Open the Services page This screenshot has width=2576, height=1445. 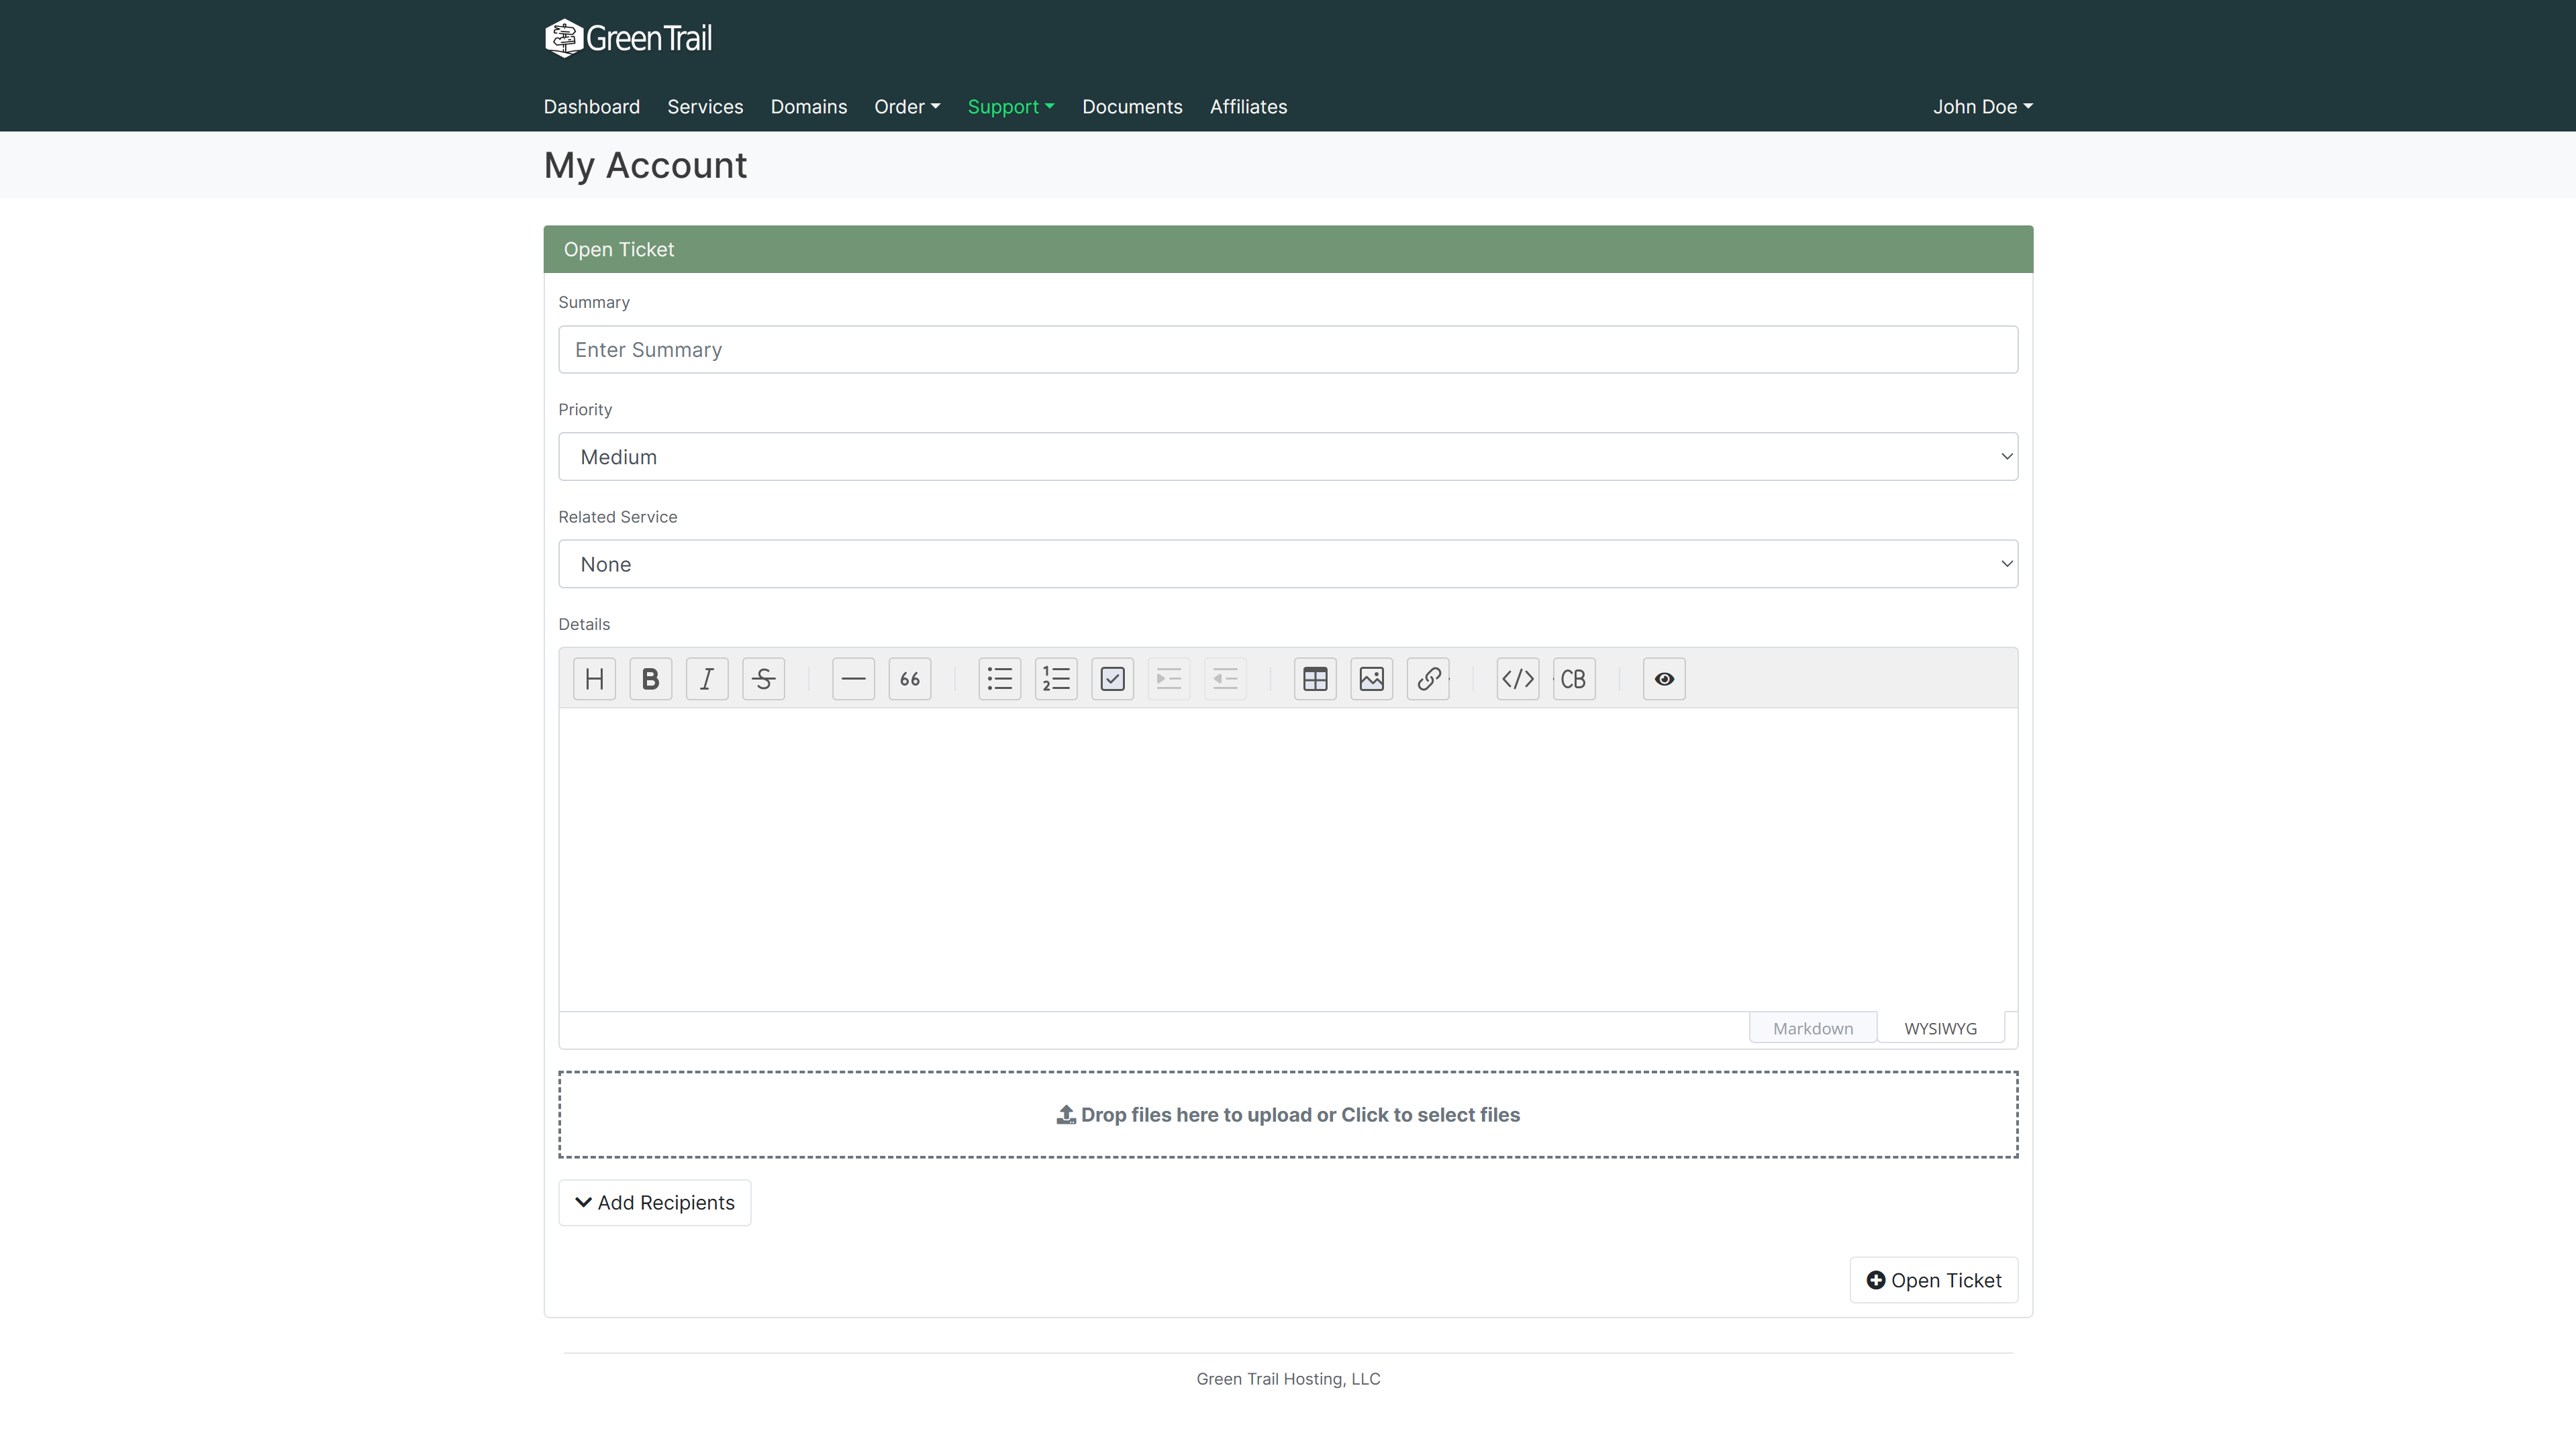[705, 107]
